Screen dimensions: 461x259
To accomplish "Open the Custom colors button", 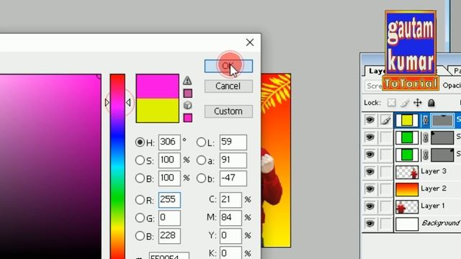I will (228, 112).
